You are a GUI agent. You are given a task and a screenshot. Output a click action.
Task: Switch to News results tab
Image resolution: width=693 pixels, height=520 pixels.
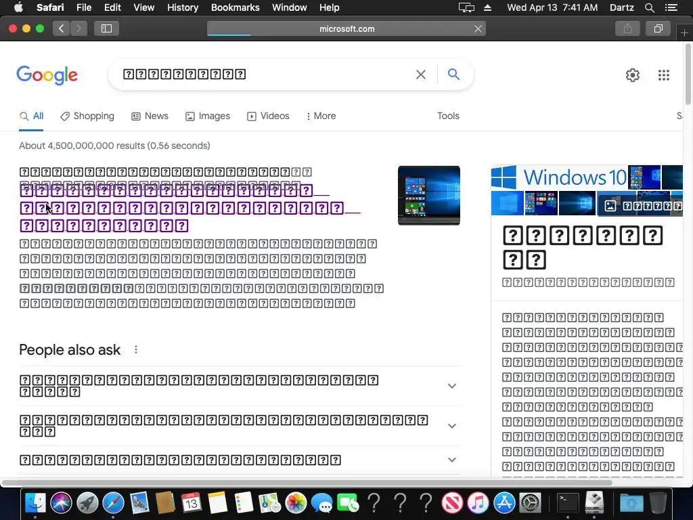tap(150, 116)
